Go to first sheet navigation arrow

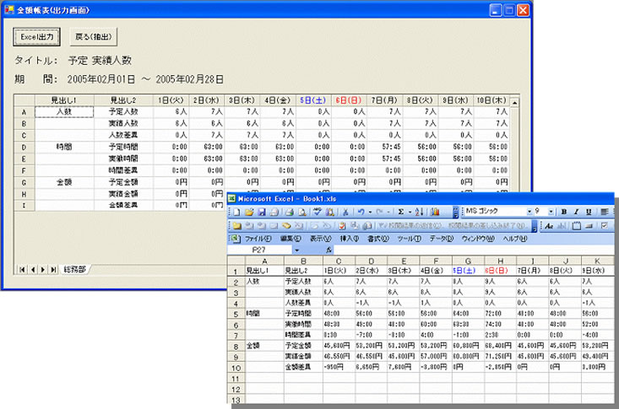click(22, 270)
